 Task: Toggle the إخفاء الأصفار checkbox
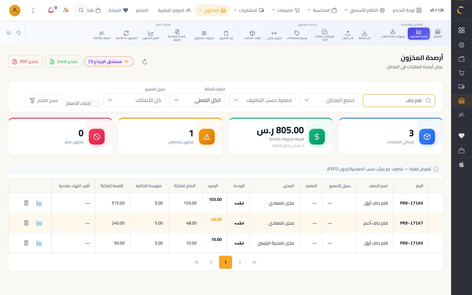click(96, 104)
